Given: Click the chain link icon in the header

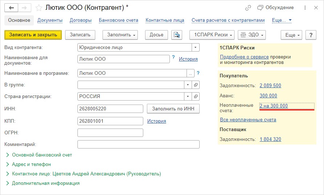Looking at the screenshot, I should pos(248,8).
